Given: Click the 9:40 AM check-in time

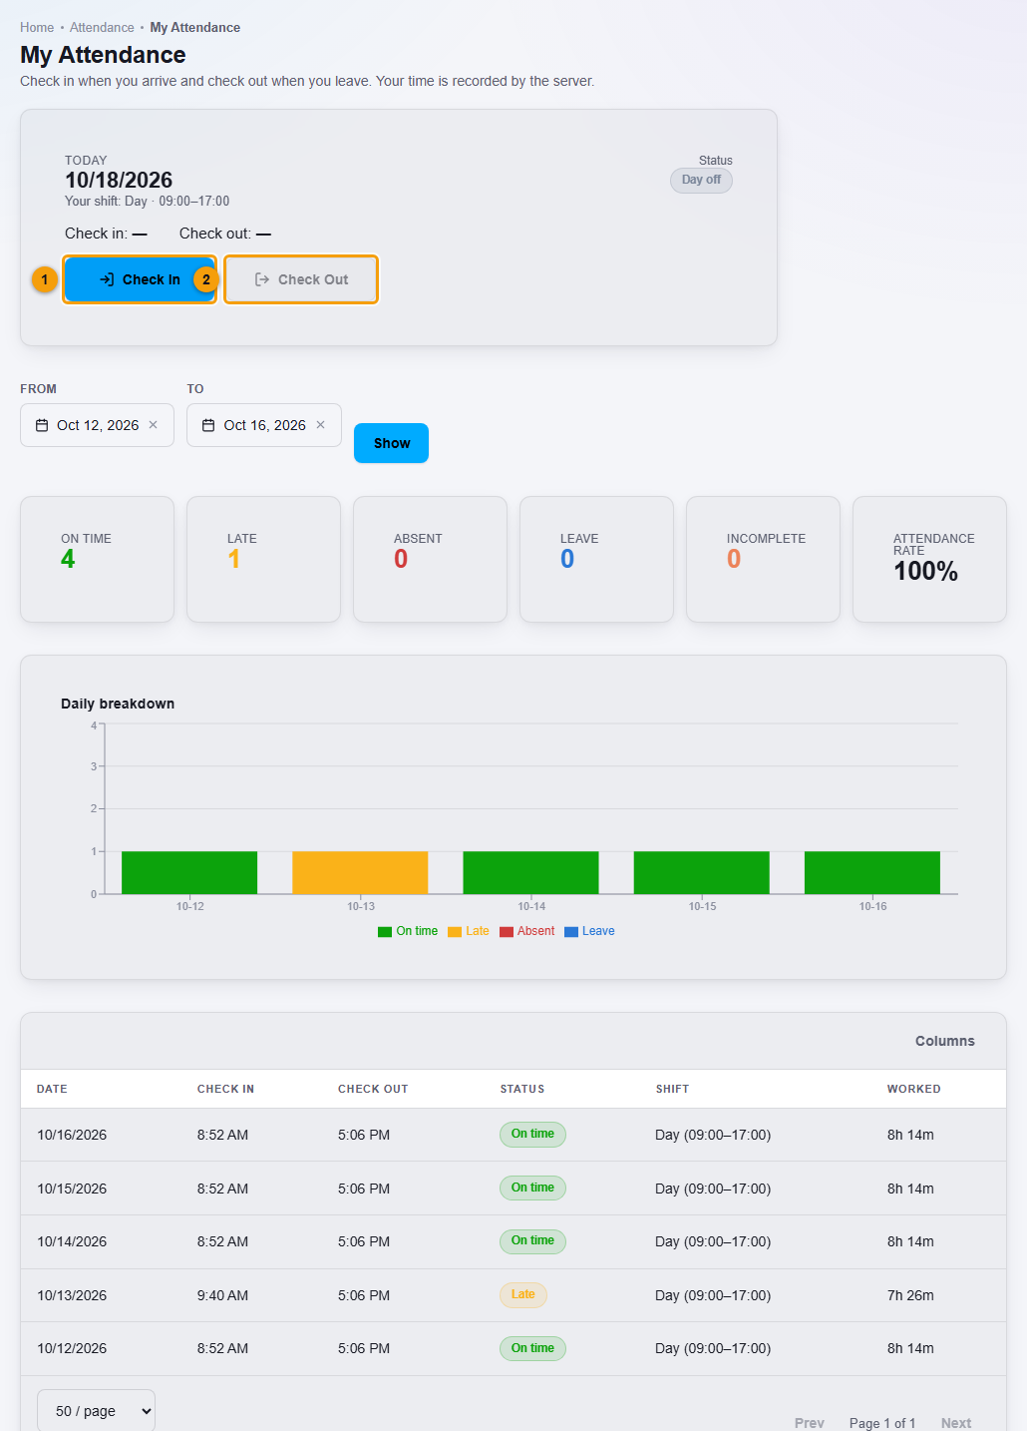Looking at the screenshot, I should coord(222,1295).
